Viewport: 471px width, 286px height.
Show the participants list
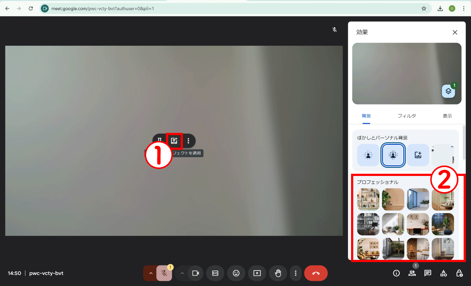pos(412,273)
